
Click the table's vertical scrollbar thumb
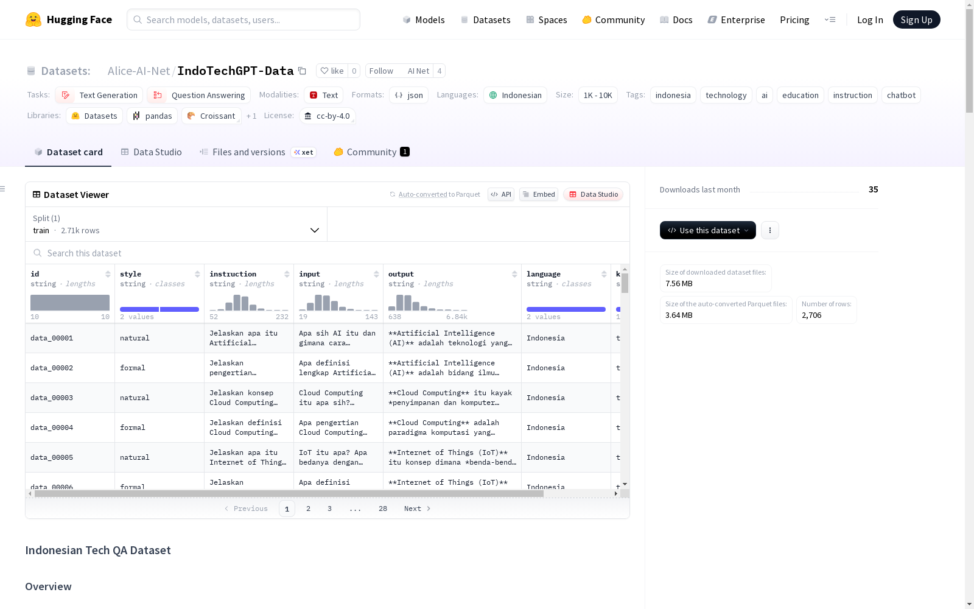(x=625, y=283)
